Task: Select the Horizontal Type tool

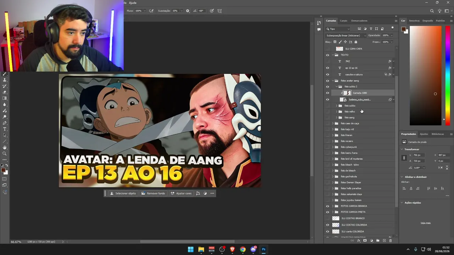Action: coord(5,129)
